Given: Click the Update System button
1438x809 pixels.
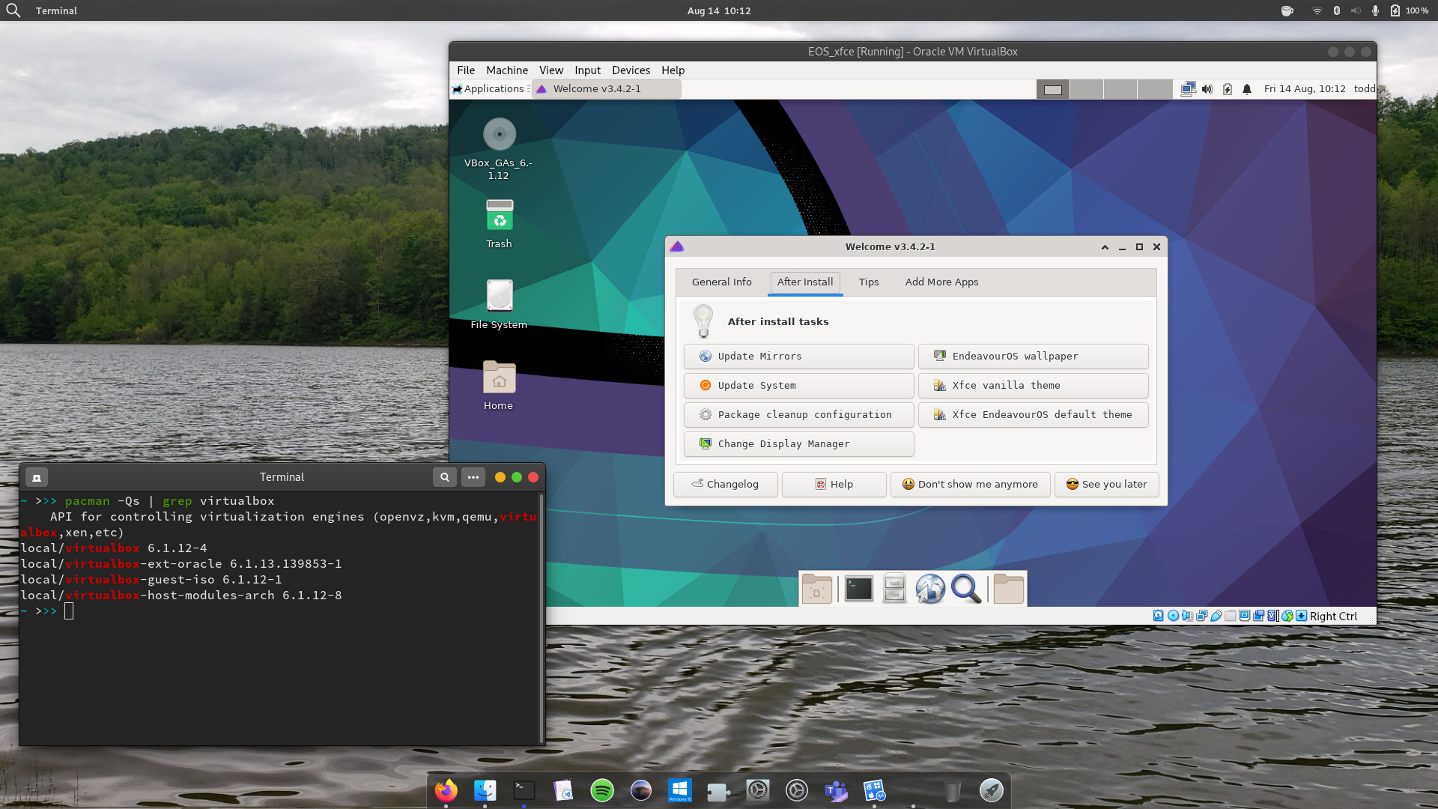Looking at the screenshot, I should (798, 386).
